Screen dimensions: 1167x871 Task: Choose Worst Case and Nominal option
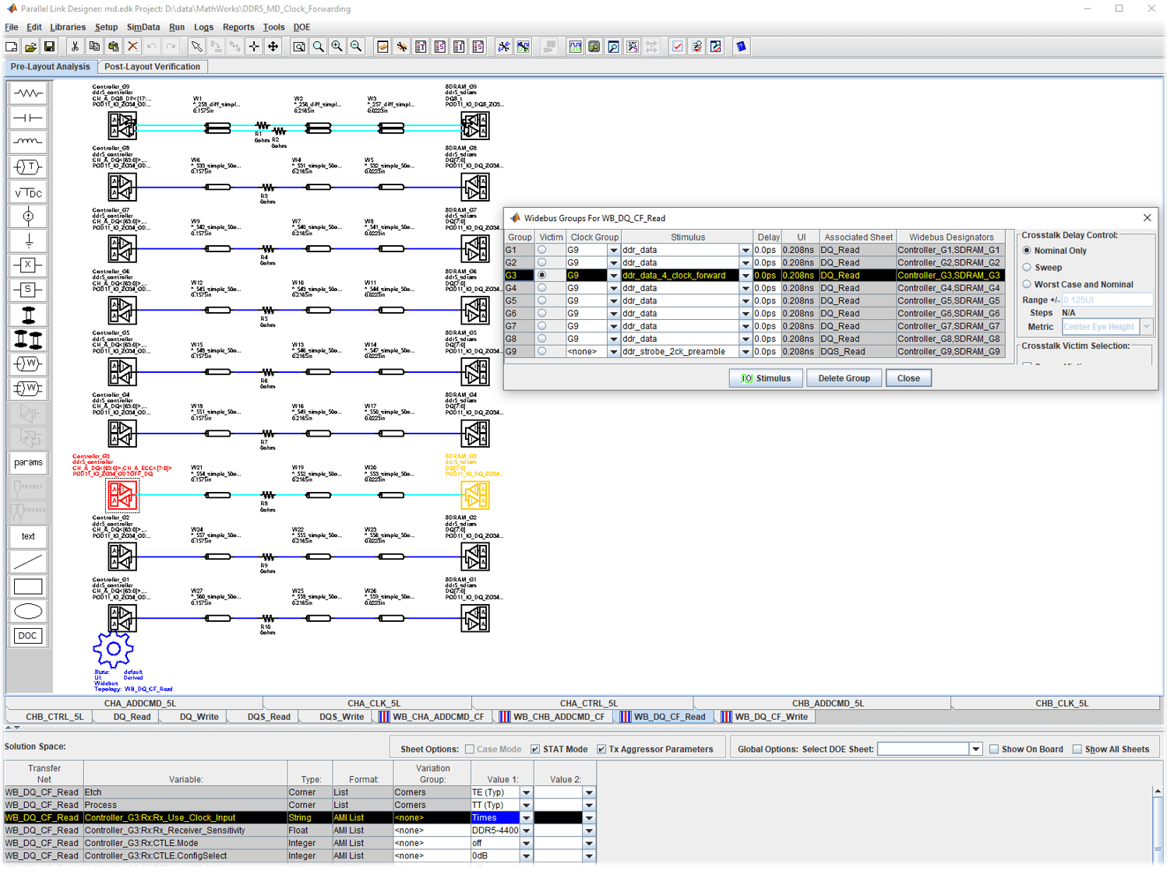(x=1027, y=284)
